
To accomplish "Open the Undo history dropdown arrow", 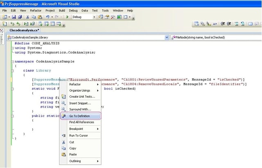I will (x=52, y=17).
